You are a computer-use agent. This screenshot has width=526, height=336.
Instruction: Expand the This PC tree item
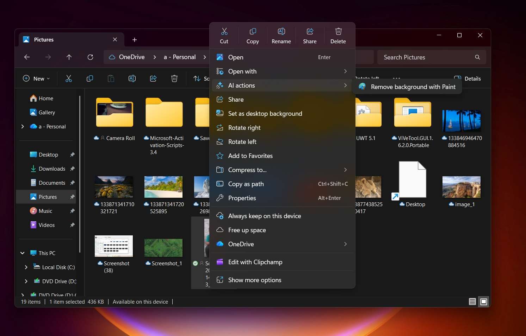tap(22, 253)
